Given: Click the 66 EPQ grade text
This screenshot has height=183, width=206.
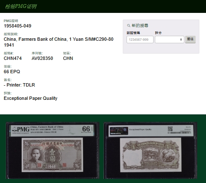Looking at the screenshot, I should pos(12,72).
